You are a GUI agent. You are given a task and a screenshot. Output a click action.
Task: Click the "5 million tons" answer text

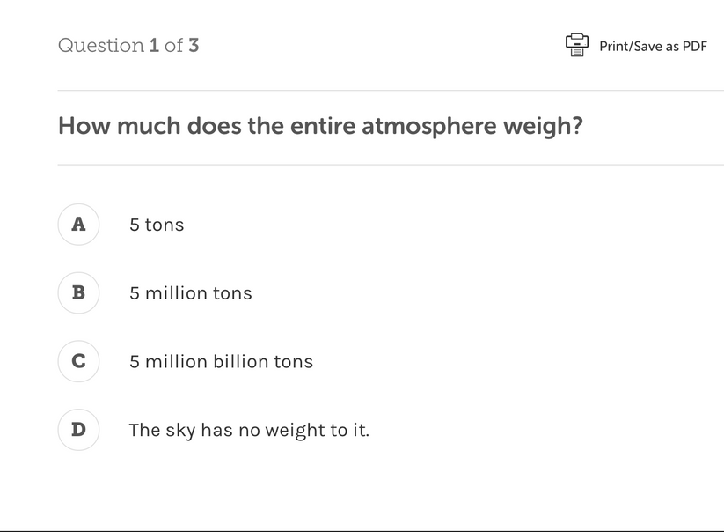(x=190, y=293)
